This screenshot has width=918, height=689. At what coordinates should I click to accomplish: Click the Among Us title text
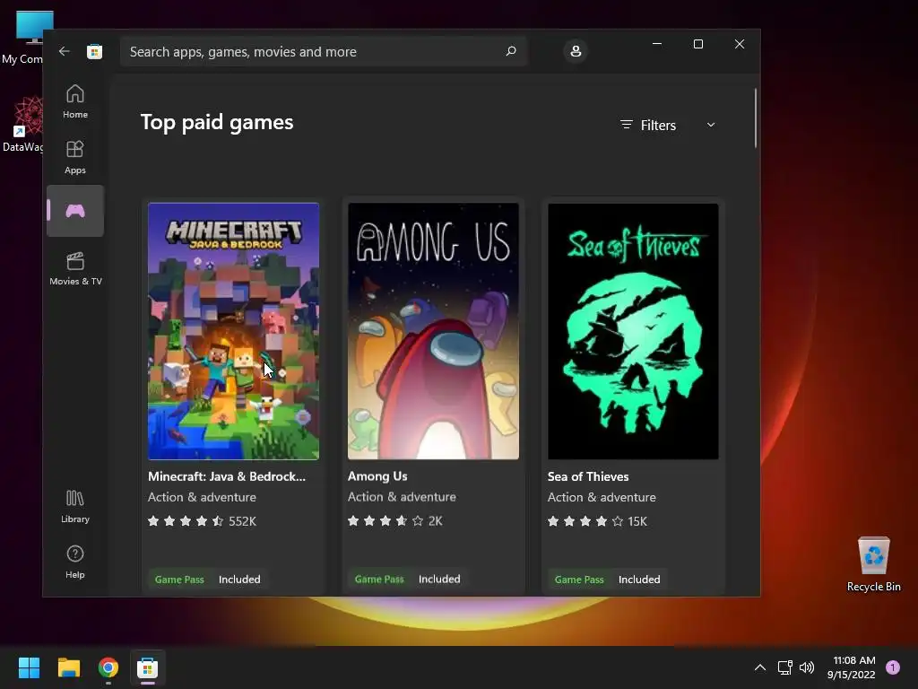point(377,476)
